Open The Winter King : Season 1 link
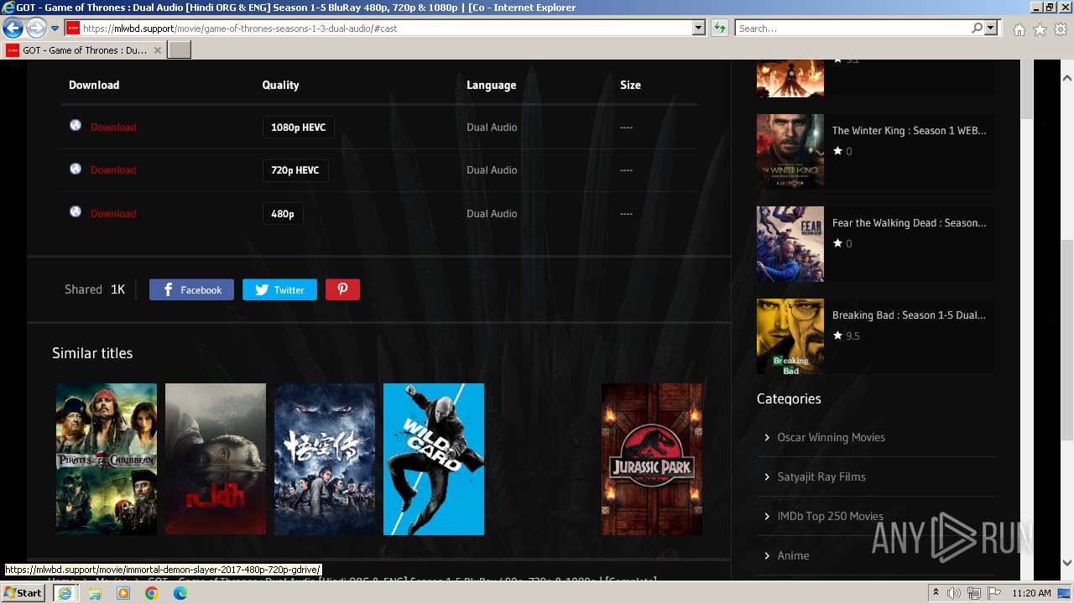Screen dimensions: 1074x604 click(909, 131)
